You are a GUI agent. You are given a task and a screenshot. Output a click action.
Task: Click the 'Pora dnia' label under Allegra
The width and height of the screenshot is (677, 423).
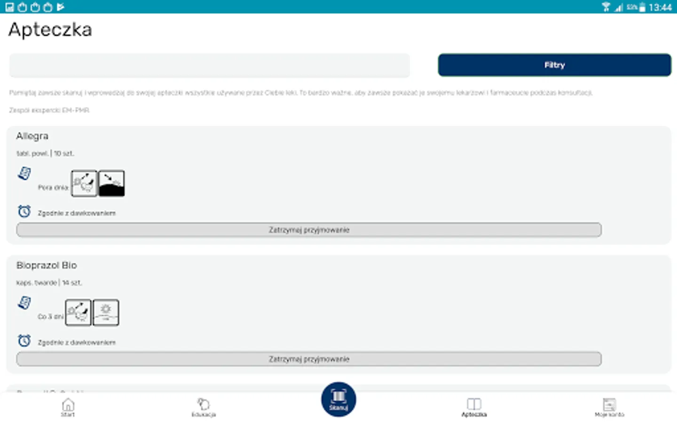point(53,188)
